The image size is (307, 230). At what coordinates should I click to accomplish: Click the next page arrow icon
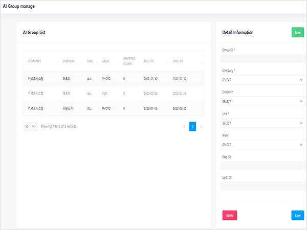[201, 126]
